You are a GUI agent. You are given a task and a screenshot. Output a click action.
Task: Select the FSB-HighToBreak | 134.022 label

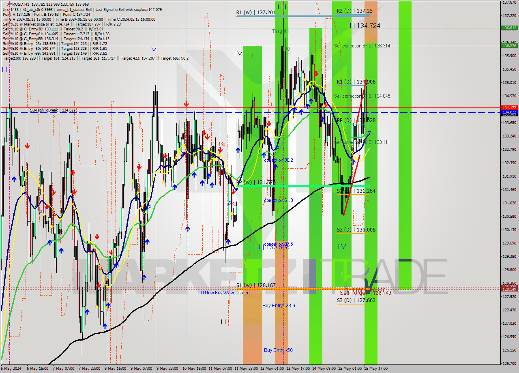click(51, 110)
